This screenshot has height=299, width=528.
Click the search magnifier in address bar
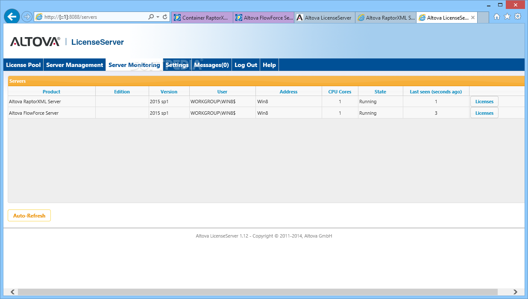(x=151, y=17)
